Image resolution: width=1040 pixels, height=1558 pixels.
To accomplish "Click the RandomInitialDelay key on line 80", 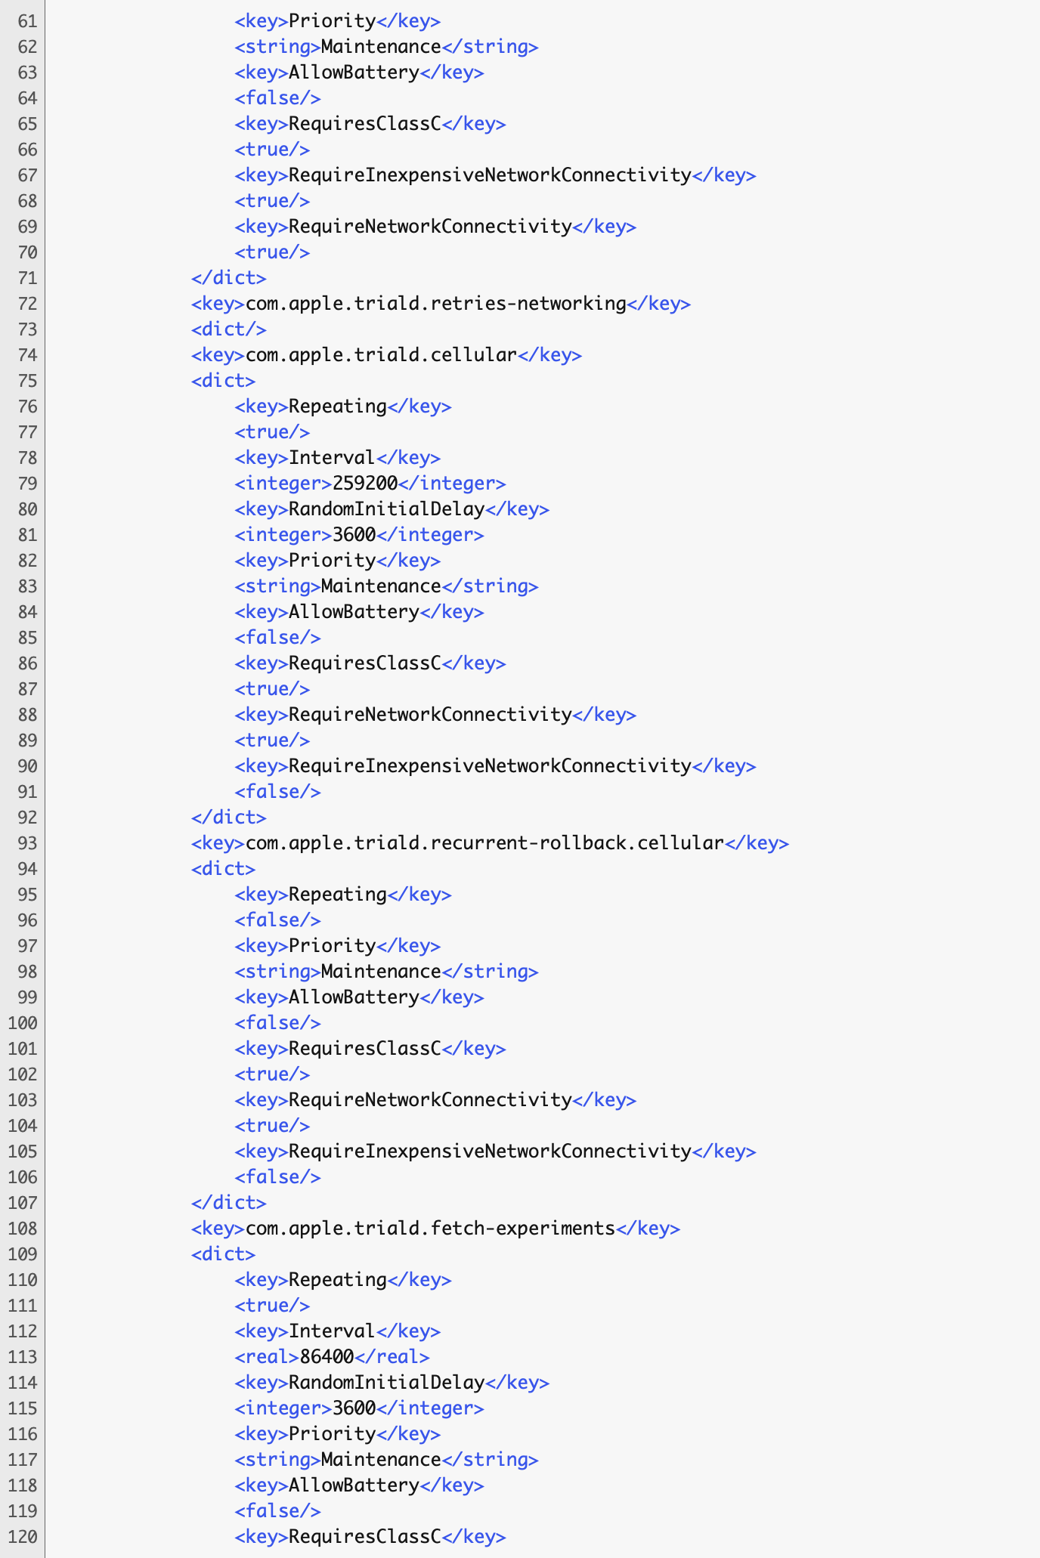I will click(387, 509).
